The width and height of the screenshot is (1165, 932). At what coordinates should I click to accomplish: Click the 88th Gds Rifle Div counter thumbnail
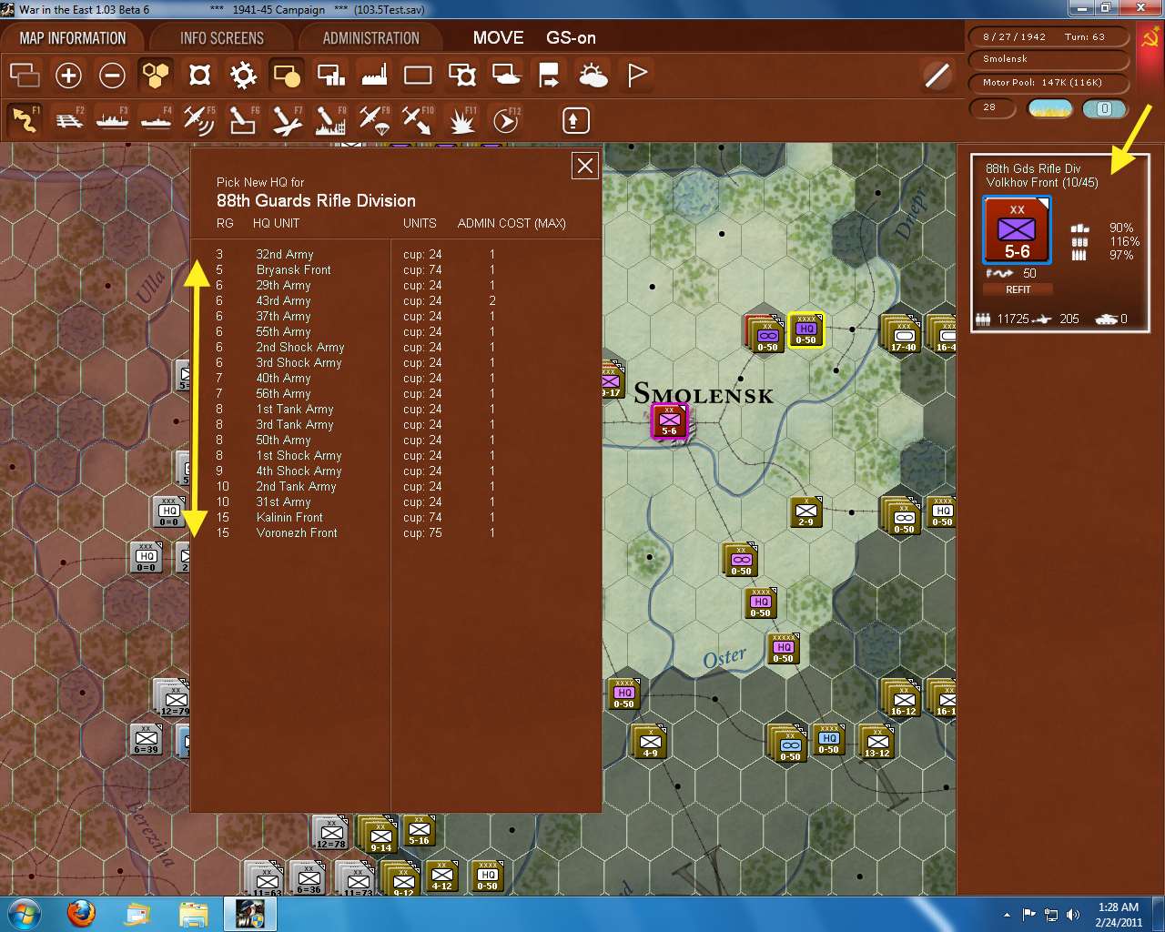[x=1018, y=230]
